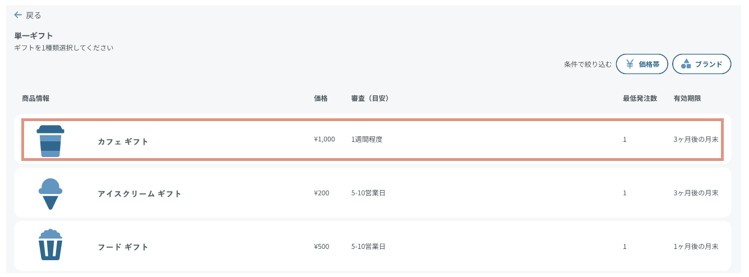Image resolution: width=749 pixels, height=277 pixels.
Task: Click the 最低発注数 column header
Action: [640, 99]
